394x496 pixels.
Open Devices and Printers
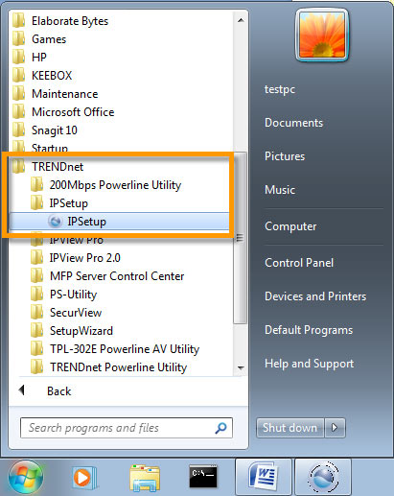point(315,296)
